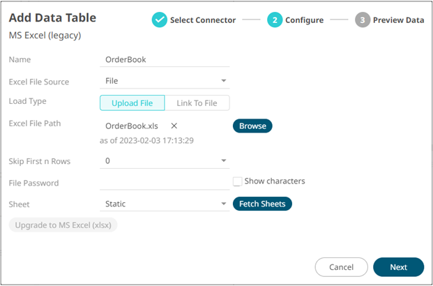Click Upgrade to MS Excel (xlsx) button
This screenshot has width=433, height=286.
click(x=63, y=225)
